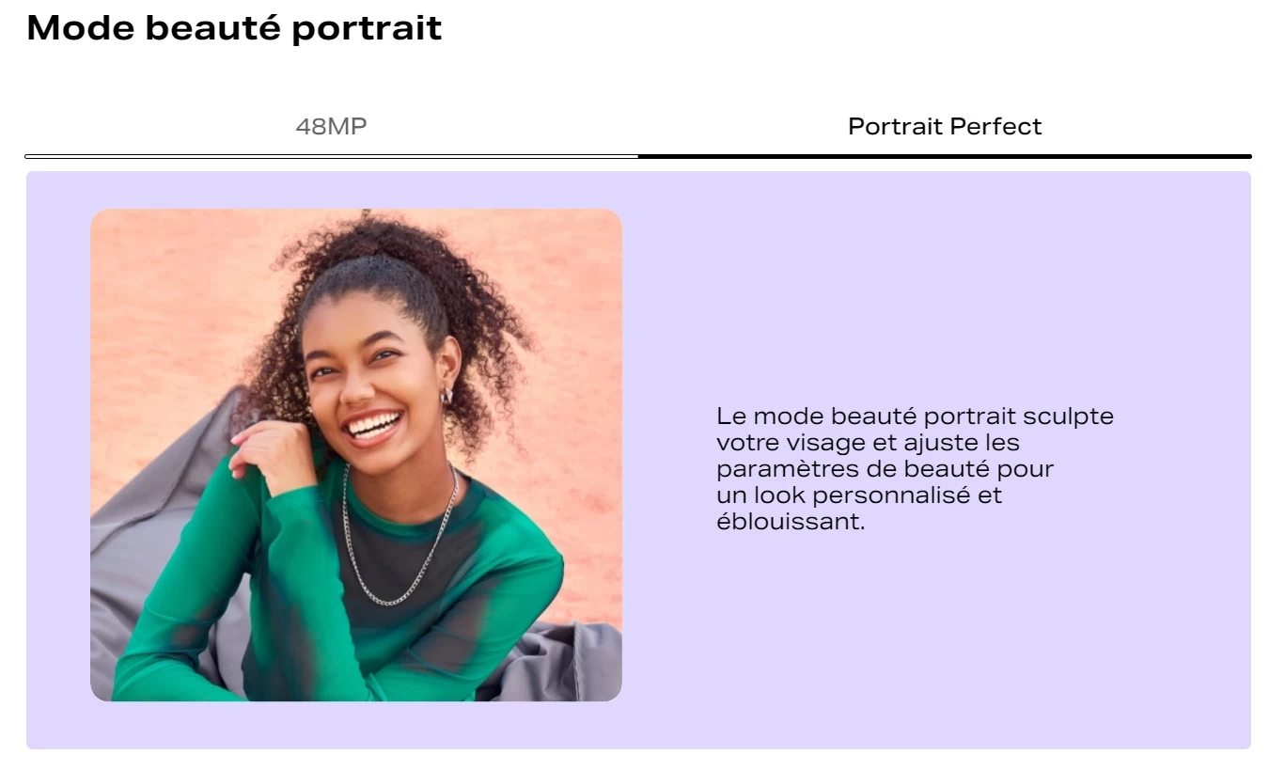Image resolution: width=1269 pixels, height=770 pixels.
Task: Click the beauty mode description paragraph
Action: pyautogui.click(x=915, y=468)
